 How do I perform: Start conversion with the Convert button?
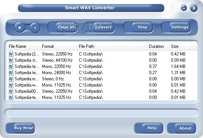[100, 27]
